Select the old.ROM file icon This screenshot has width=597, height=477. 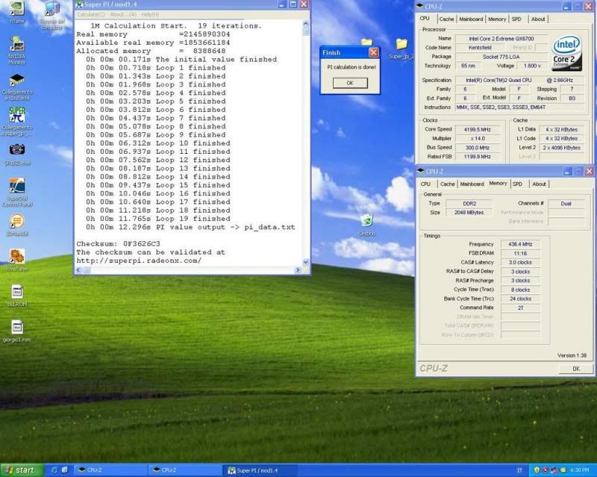tap(16, 292)
